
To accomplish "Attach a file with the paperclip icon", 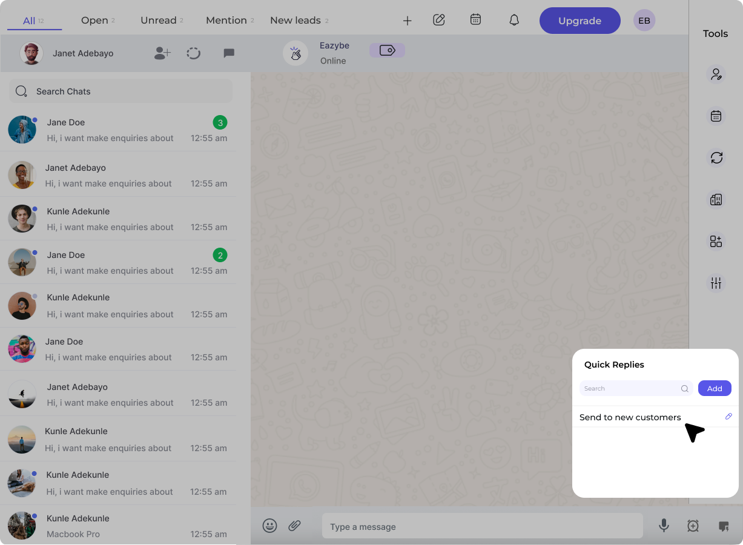I will coord(295,526).
